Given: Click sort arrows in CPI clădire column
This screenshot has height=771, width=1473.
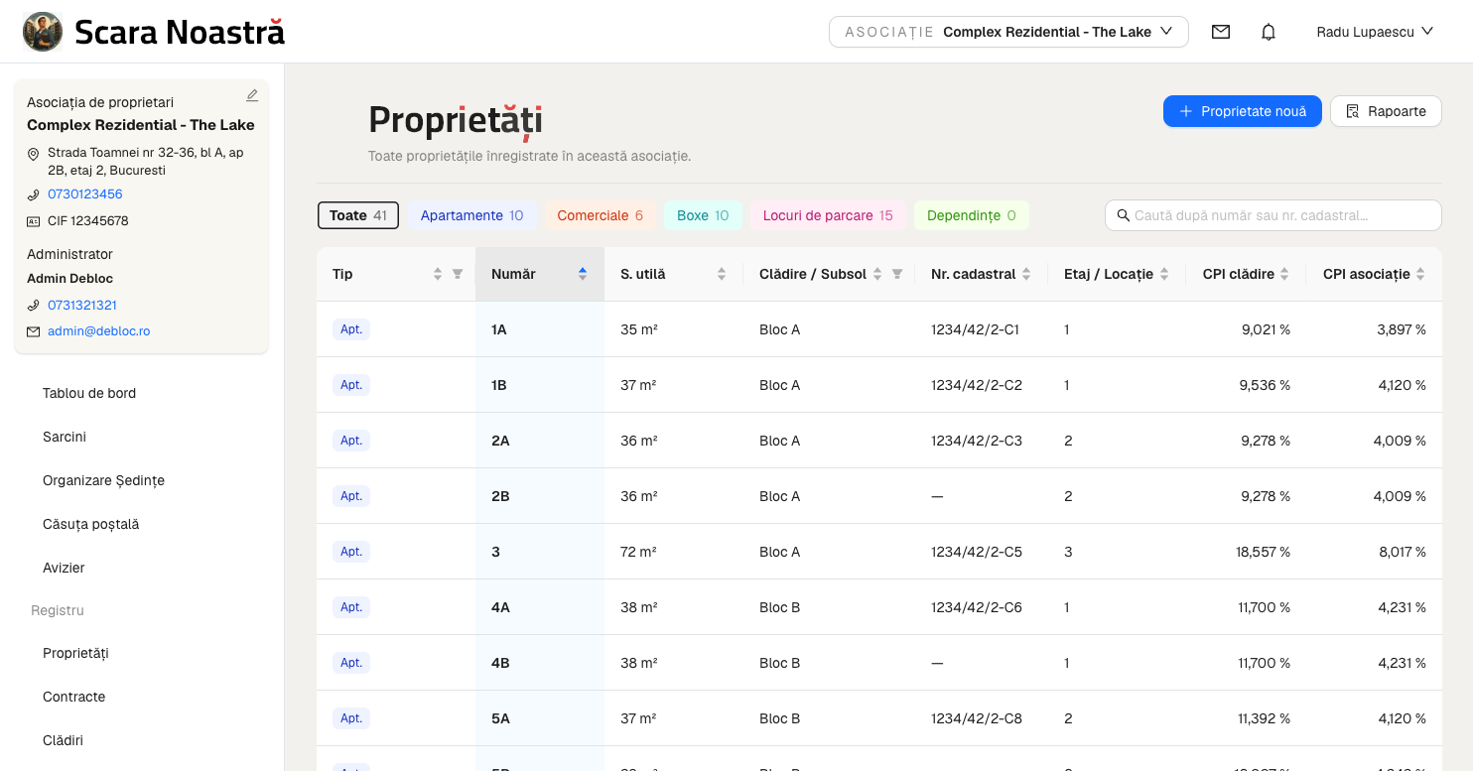Looking at the screenshot, I should 1284,274.
